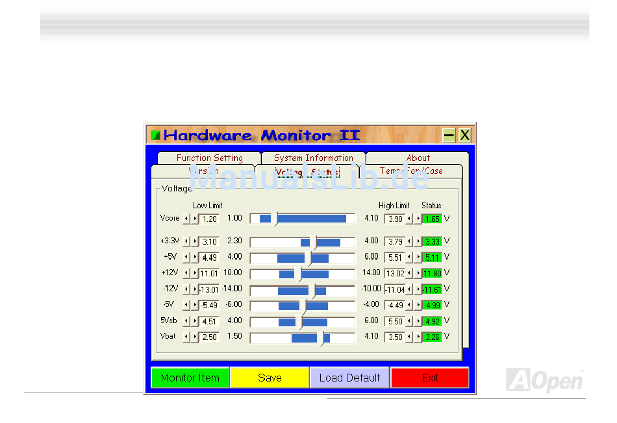Click the red Exit button

[x=430, y=378]
